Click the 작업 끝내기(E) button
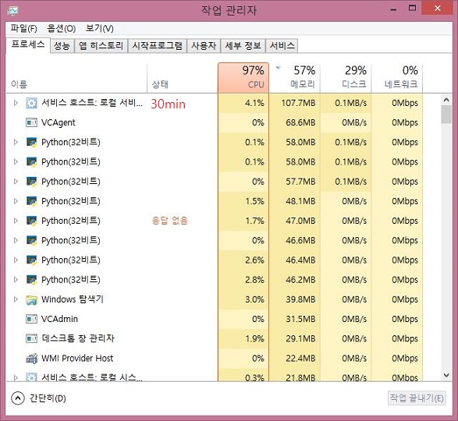This screenshot has height=421, width=458. coord(417,398)
